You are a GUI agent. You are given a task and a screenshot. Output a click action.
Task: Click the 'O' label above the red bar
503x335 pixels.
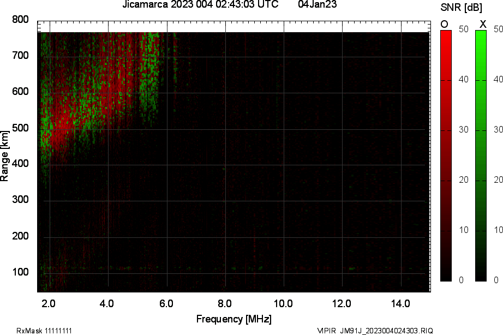click(444, 24)
